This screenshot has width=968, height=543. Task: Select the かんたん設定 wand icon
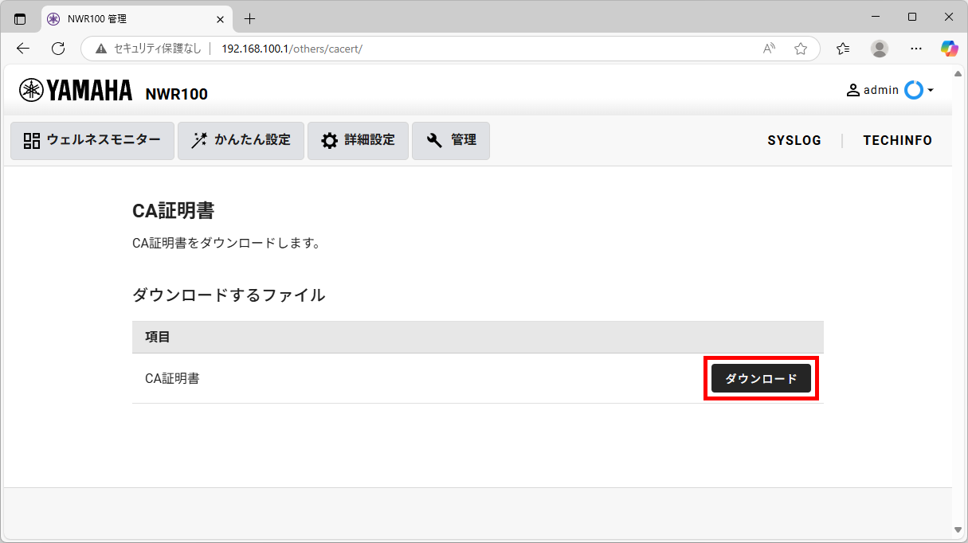tap(199, 140)
